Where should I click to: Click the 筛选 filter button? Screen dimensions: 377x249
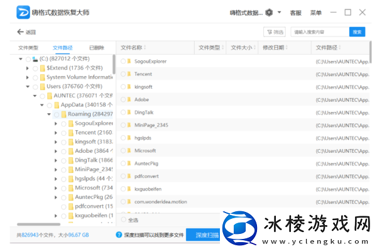pos(275,32)
